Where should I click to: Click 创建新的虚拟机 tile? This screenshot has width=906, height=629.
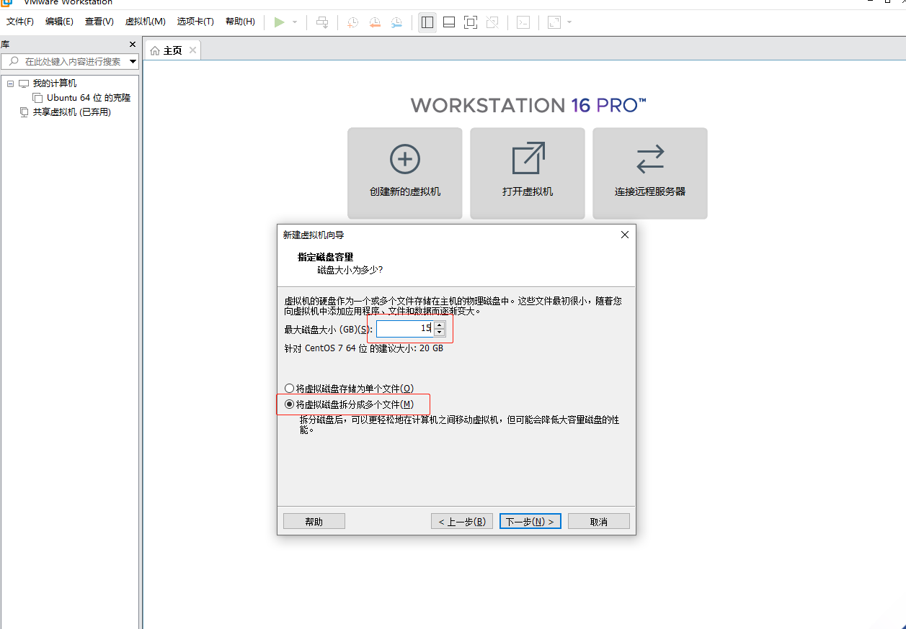click(x=405, y=173)
